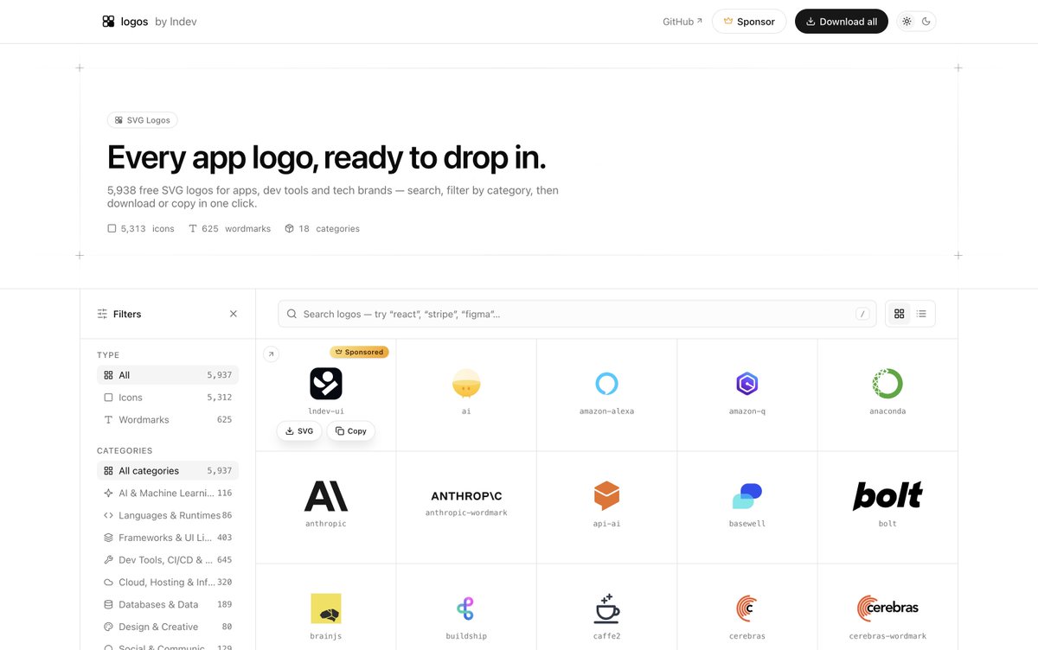
Task: Filter by Databases & Data category
Action: click(168, 605)
